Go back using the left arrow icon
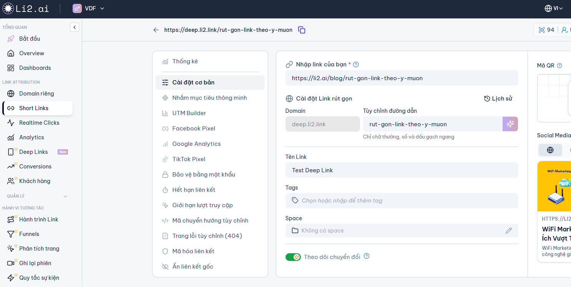571x287 pixels. 156,30
